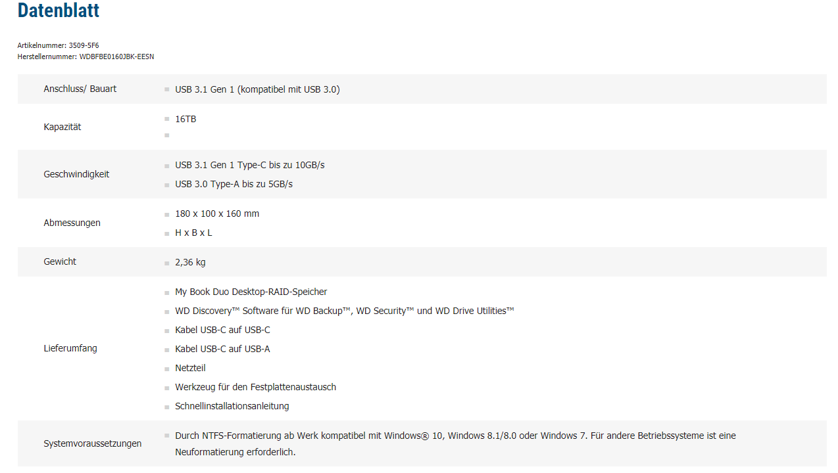
Task: Click the Datenblatt heading
Action: click(x=59, y=11)
